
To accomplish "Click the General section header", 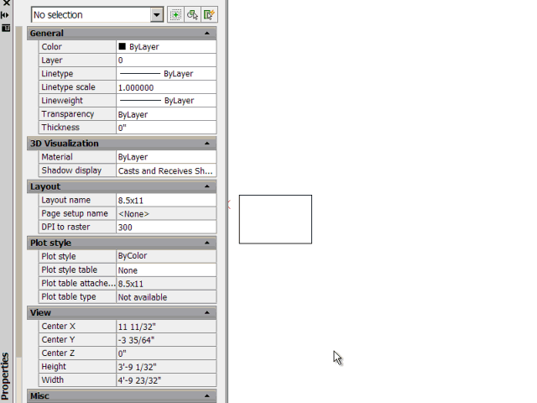I will [x=122, y=34].
